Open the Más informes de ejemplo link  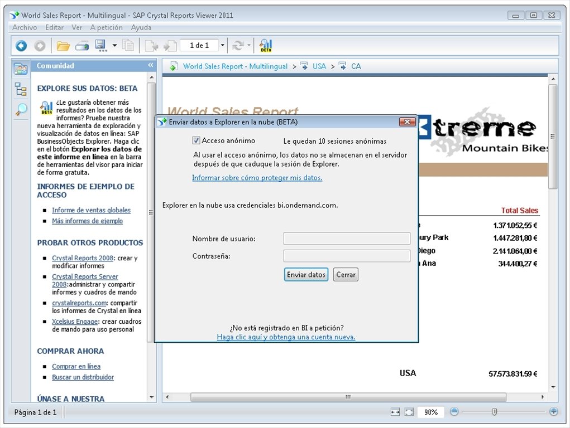[87, 221]
